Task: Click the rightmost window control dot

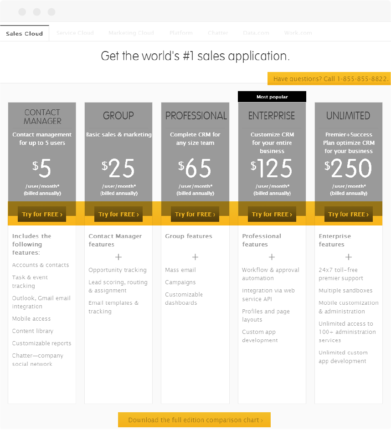Action: [51, 11]
